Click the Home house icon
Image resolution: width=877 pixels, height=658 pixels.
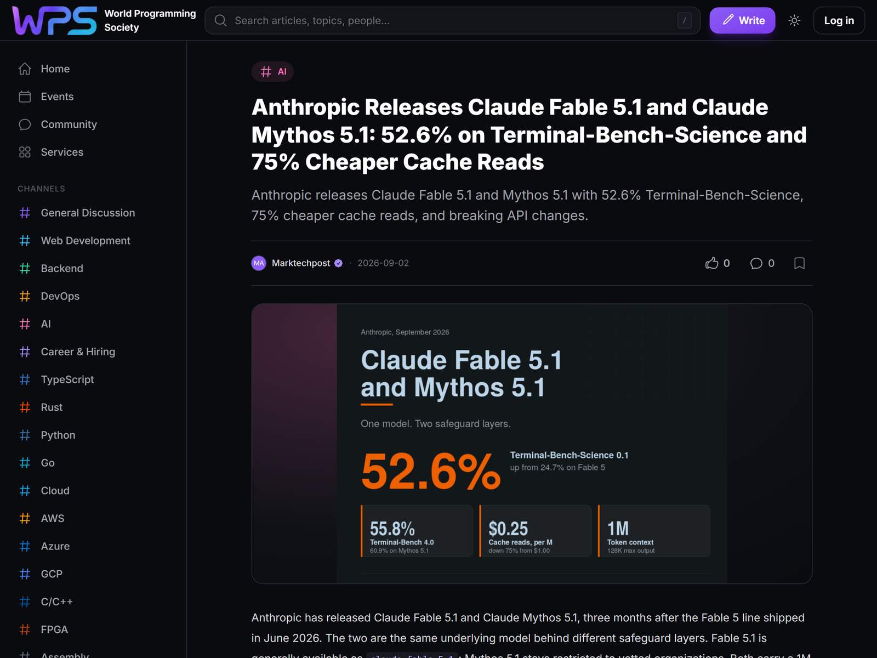(x=25, y=69)
